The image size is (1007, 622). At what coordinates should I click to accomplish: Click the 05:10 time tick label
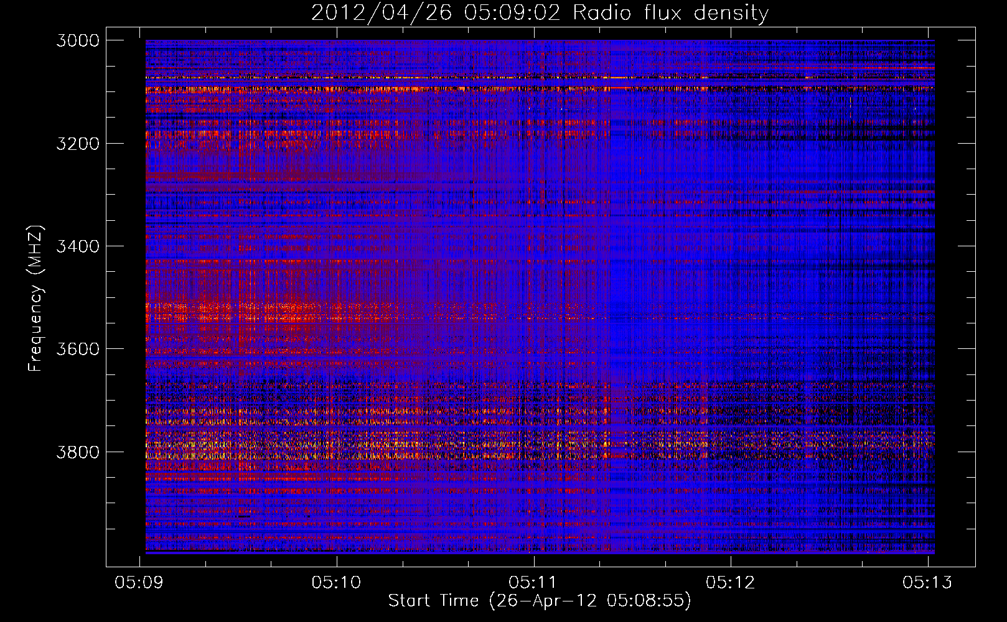(x=337, y=582)
